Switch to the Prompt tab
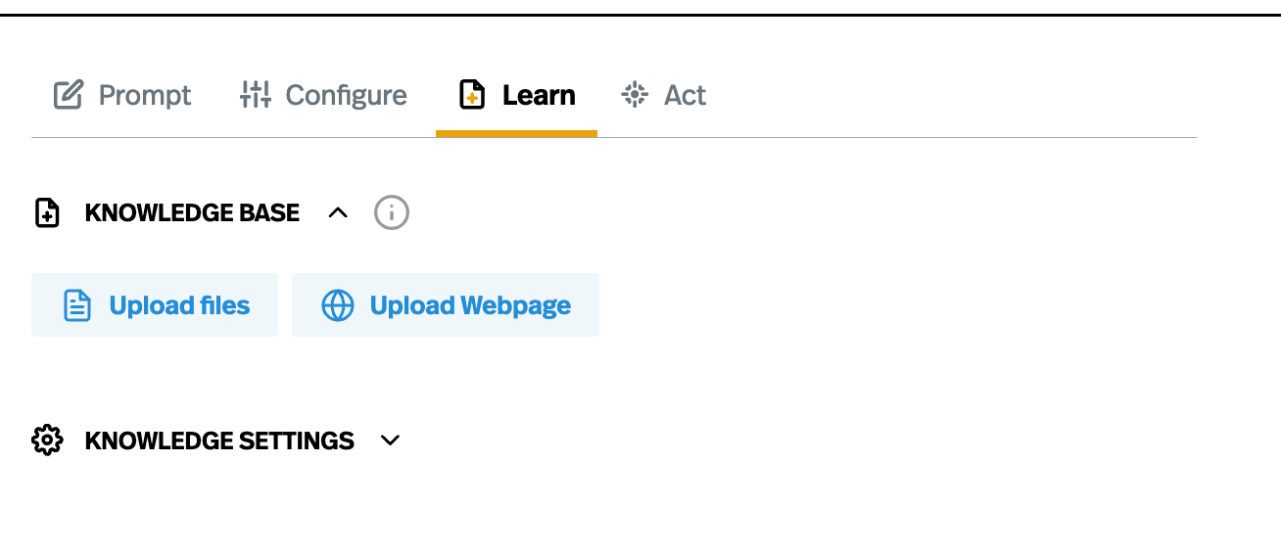 (144, 95)
